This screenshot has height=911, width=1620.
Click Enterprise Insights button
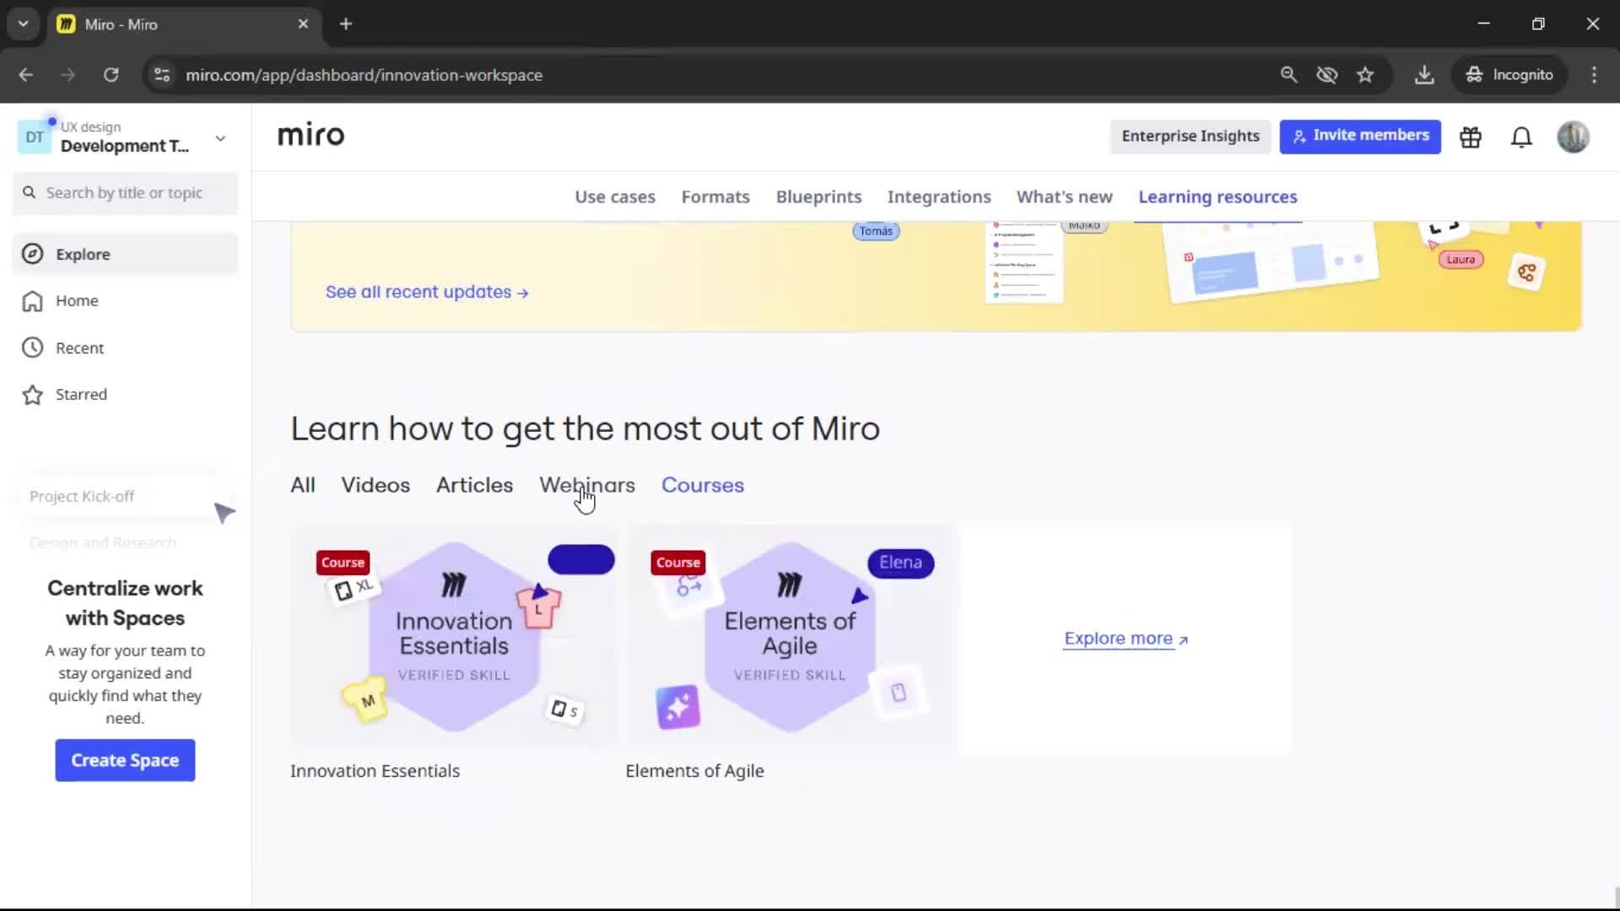(x=1191, y=136)
